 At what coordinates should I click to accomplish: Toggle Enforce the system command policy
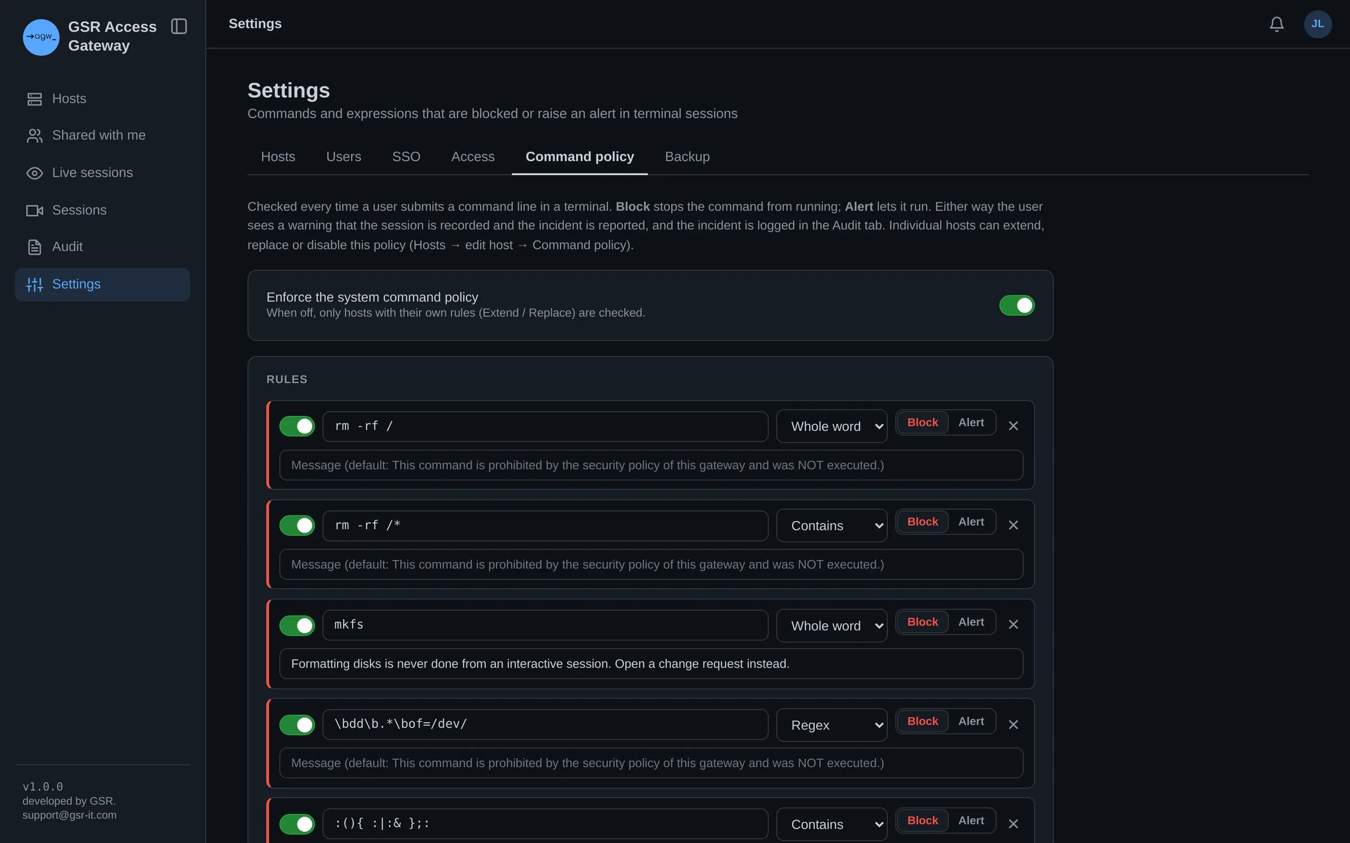[x=1016, y=305]
